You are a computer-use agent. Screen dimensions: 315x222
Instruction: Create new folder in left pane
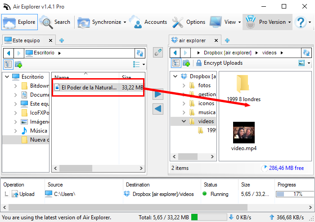click(18, 64)
